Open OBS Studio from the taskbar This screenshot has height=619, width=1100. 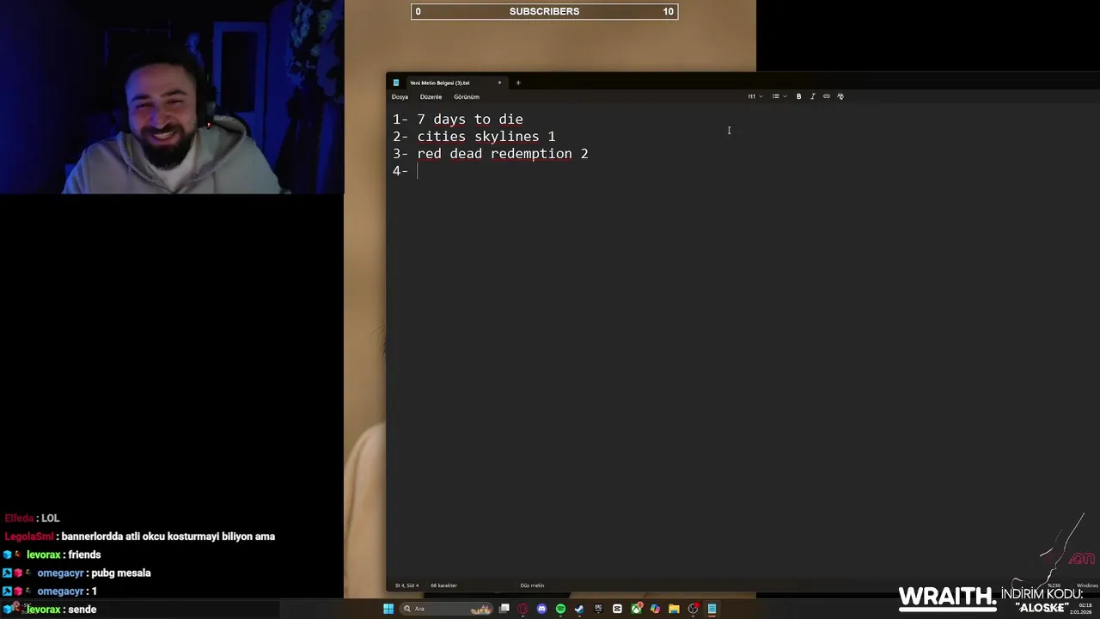pos(693,609)
